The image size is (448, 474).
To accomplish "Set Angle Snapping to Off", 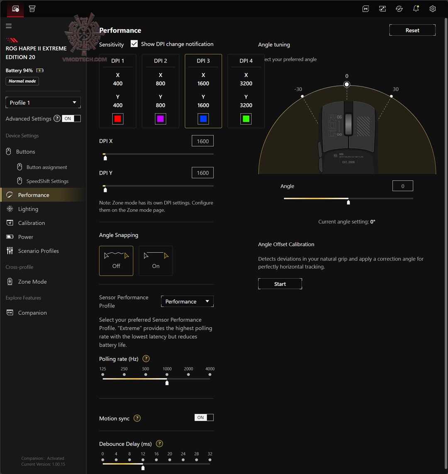I will pos(116,260).
